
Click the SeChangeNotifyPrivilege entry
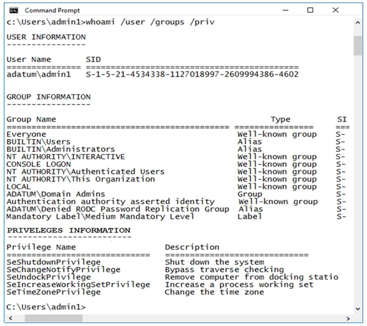point(64,270)
